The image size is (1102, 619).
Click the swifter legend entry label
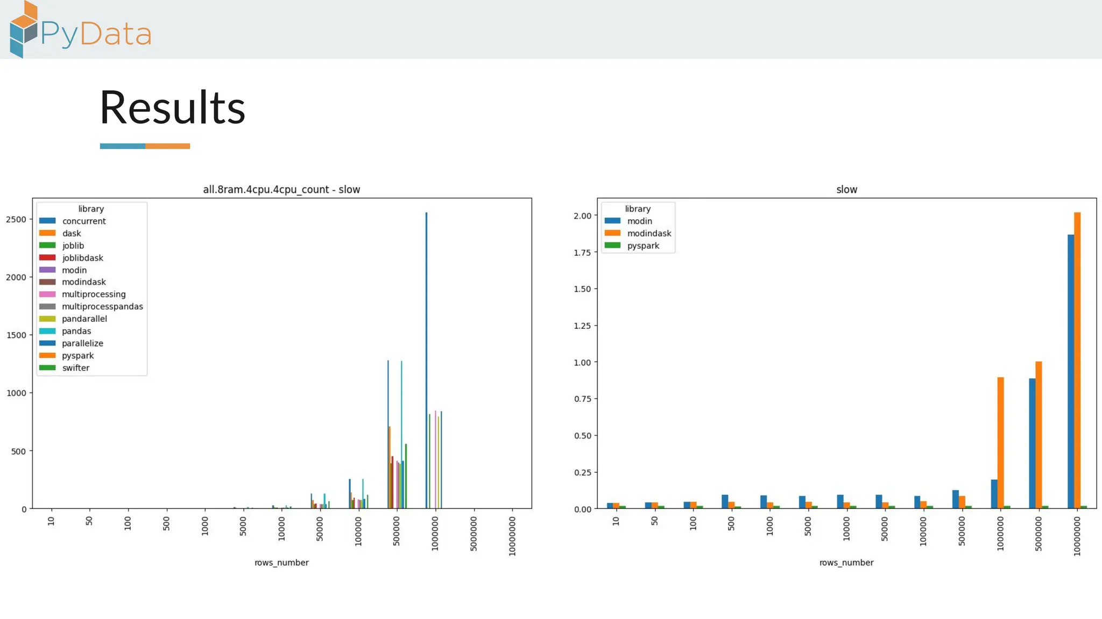coord(75,368)
